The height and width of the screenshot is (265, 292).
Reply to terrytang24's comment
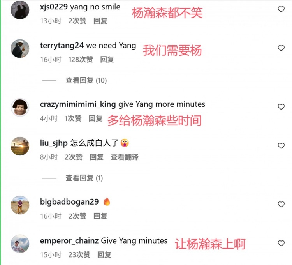[x=107, y=60]
